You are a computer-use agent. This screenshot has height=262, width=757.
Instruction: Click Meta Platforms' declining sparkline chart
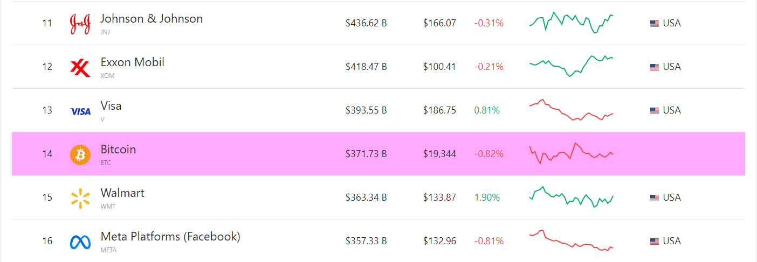[x=572, y=240]
